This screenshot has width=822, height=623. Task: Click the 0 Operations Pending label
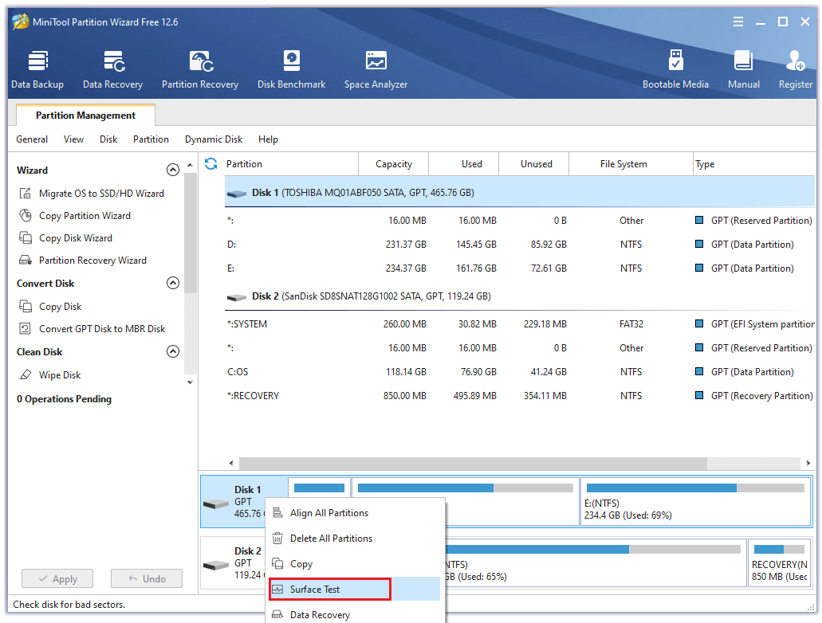pos(64,399)
